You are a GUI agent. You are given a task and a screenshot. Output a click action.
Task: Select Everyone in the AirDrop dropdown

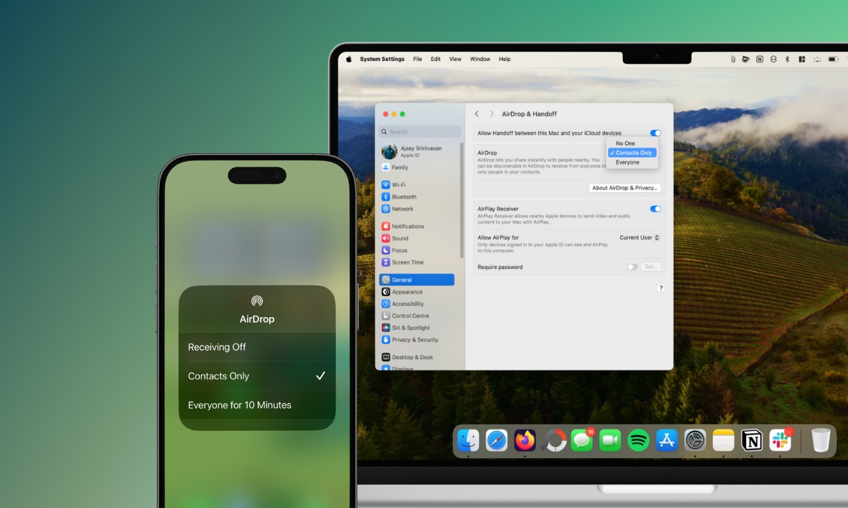click(x=627, y=162)
